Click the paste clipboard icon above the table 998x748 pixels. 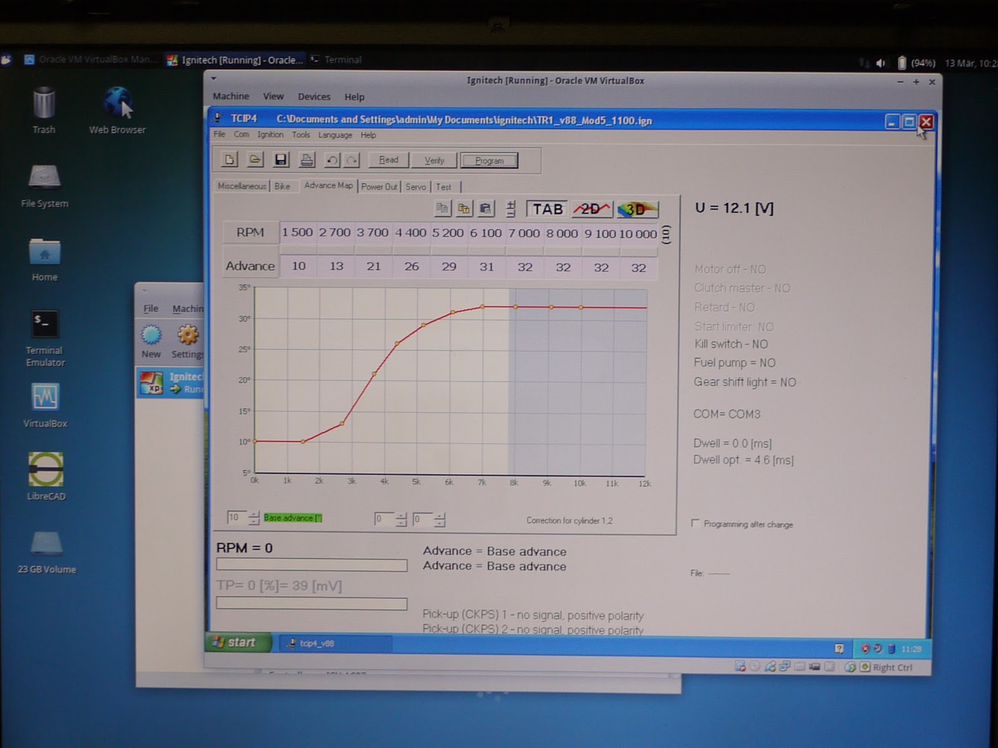pos(485,208)
